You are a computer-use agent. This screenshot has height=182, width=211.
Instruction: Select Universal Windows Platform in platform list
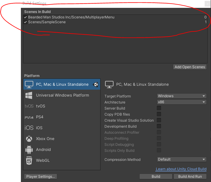(62, 95)
